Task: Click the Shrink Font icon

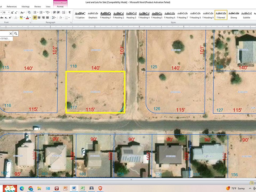Action: [x=16, y=13]
